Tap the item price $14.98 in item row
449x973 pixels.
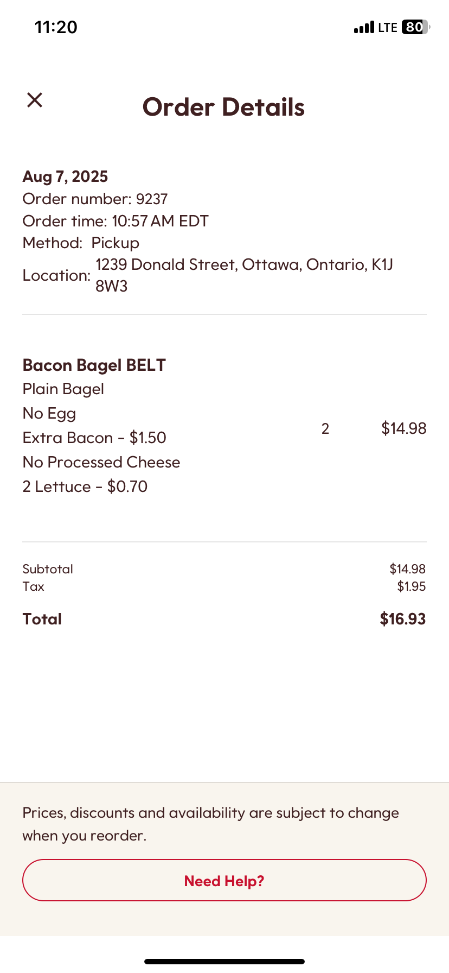tap(404, 428)
